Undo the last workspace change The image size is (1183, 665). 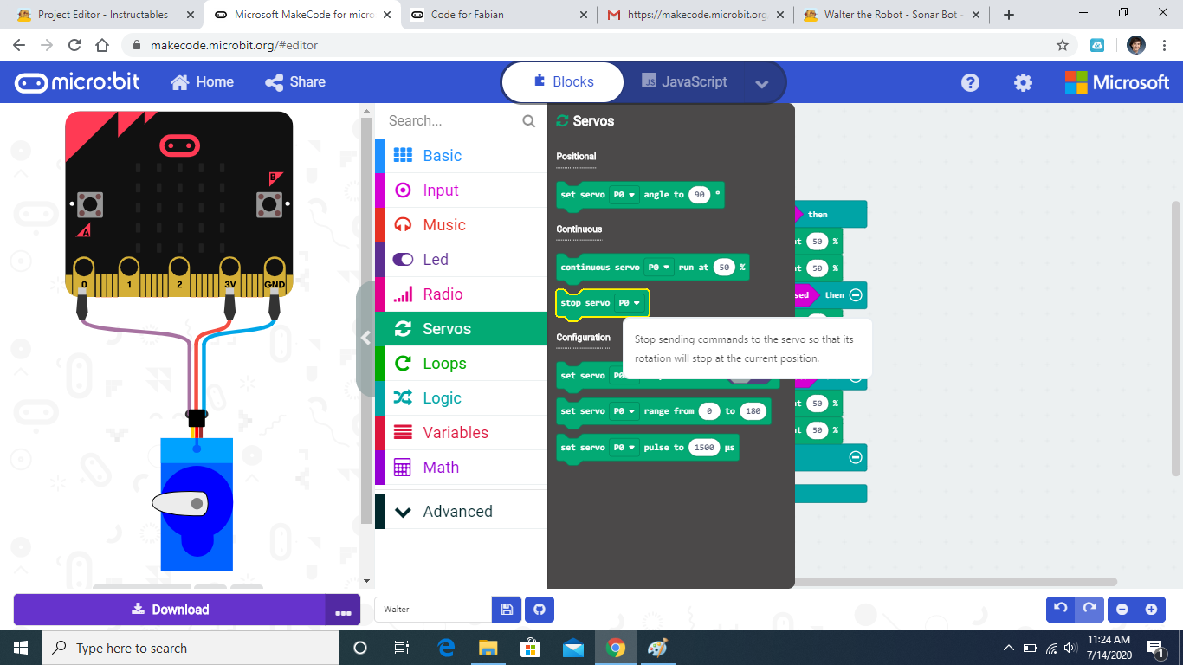coord(1060,609)
